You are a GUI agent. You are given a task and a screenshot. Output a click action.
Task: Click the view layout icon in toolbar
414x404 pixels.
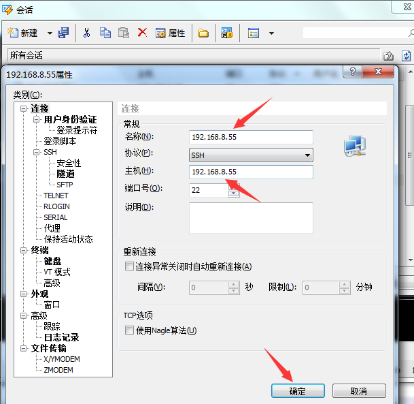point(254,33)
